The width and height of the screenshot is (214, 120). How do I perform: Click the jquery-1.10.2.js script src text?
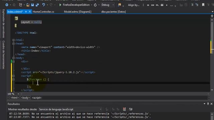click(x=60, y=72)
